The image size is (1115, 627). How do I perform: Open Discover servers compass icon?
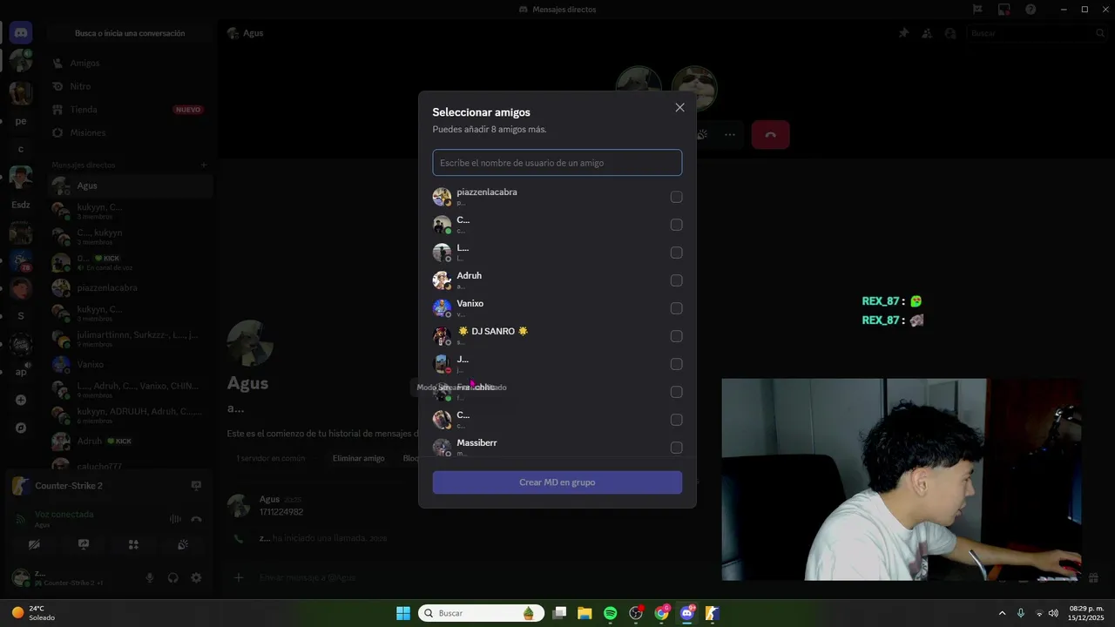(21, 428)
